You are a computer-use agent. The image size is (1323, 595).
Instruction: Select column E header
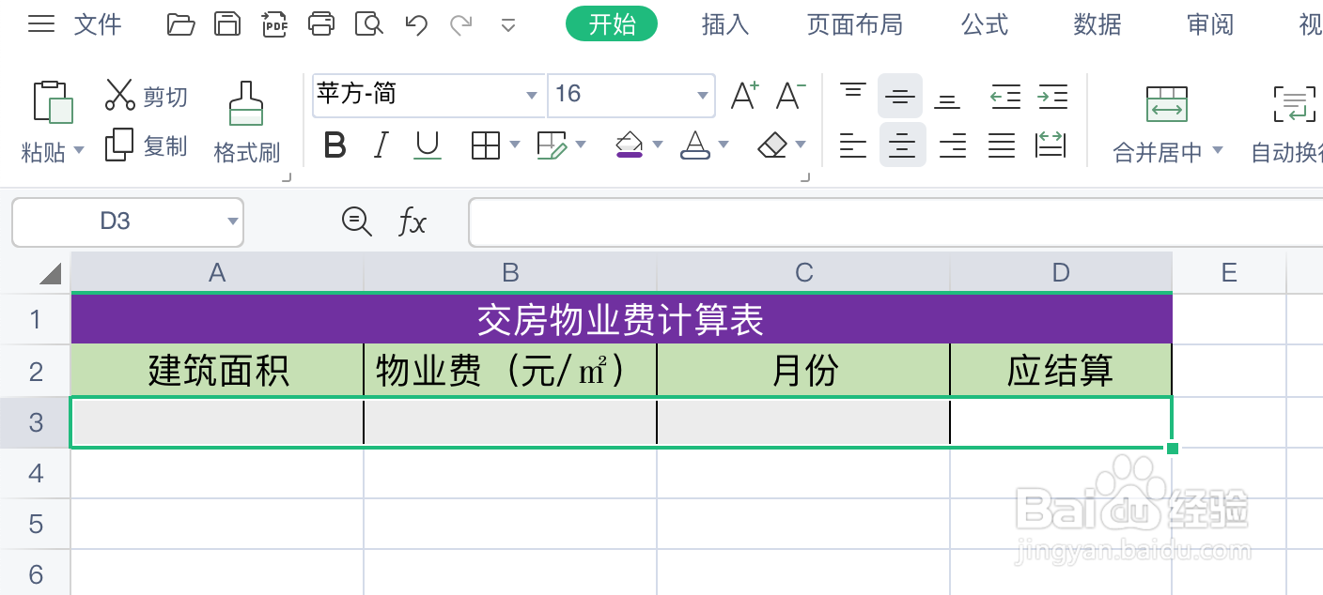(1229, 272)
